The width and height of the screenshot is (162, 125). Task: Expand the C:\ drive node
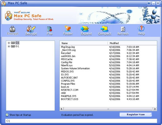click(x=9, y=43)
